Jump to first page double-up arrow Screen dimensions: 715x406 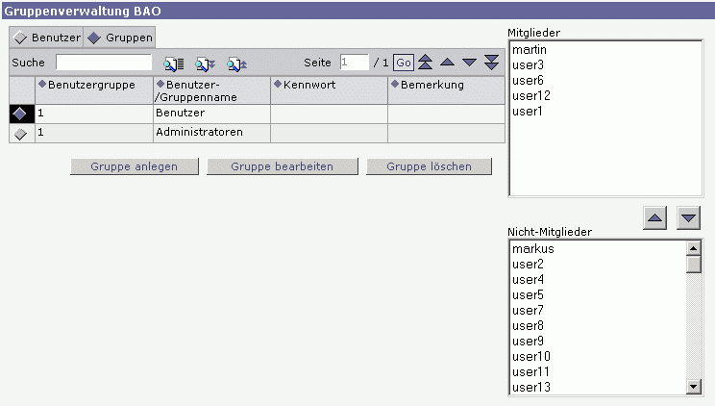(425, 63)
